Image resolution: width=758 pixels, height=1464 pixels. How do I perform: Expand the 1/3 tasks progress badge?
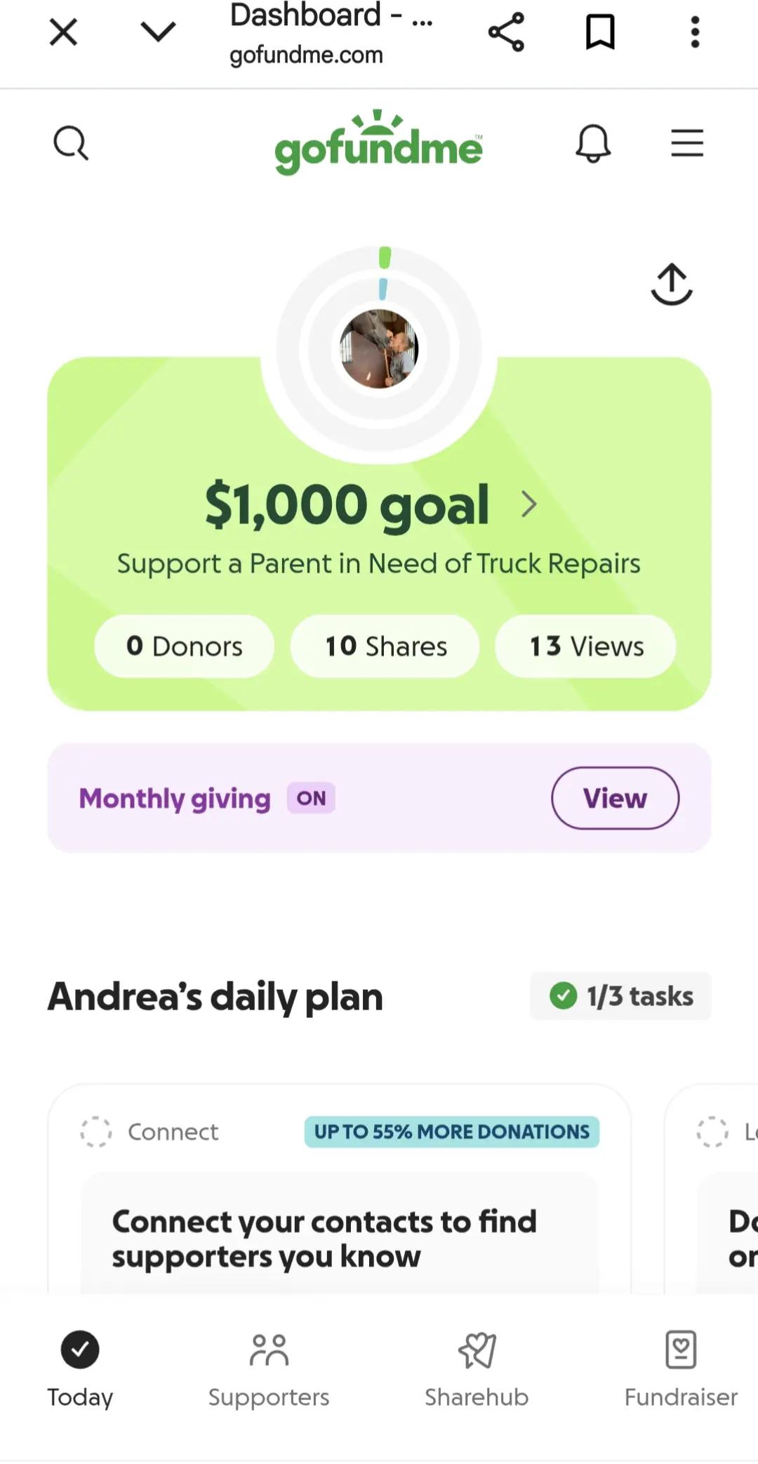click(620, 996)
